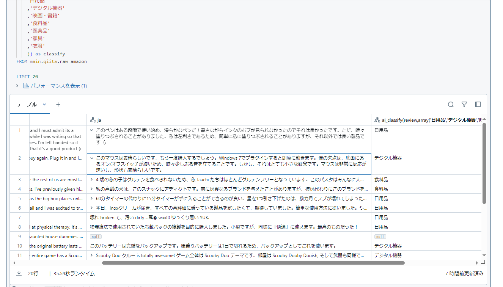Click the ai_classify column header
This screenshot has width=503, height=287.
click(x=426, y=120)
